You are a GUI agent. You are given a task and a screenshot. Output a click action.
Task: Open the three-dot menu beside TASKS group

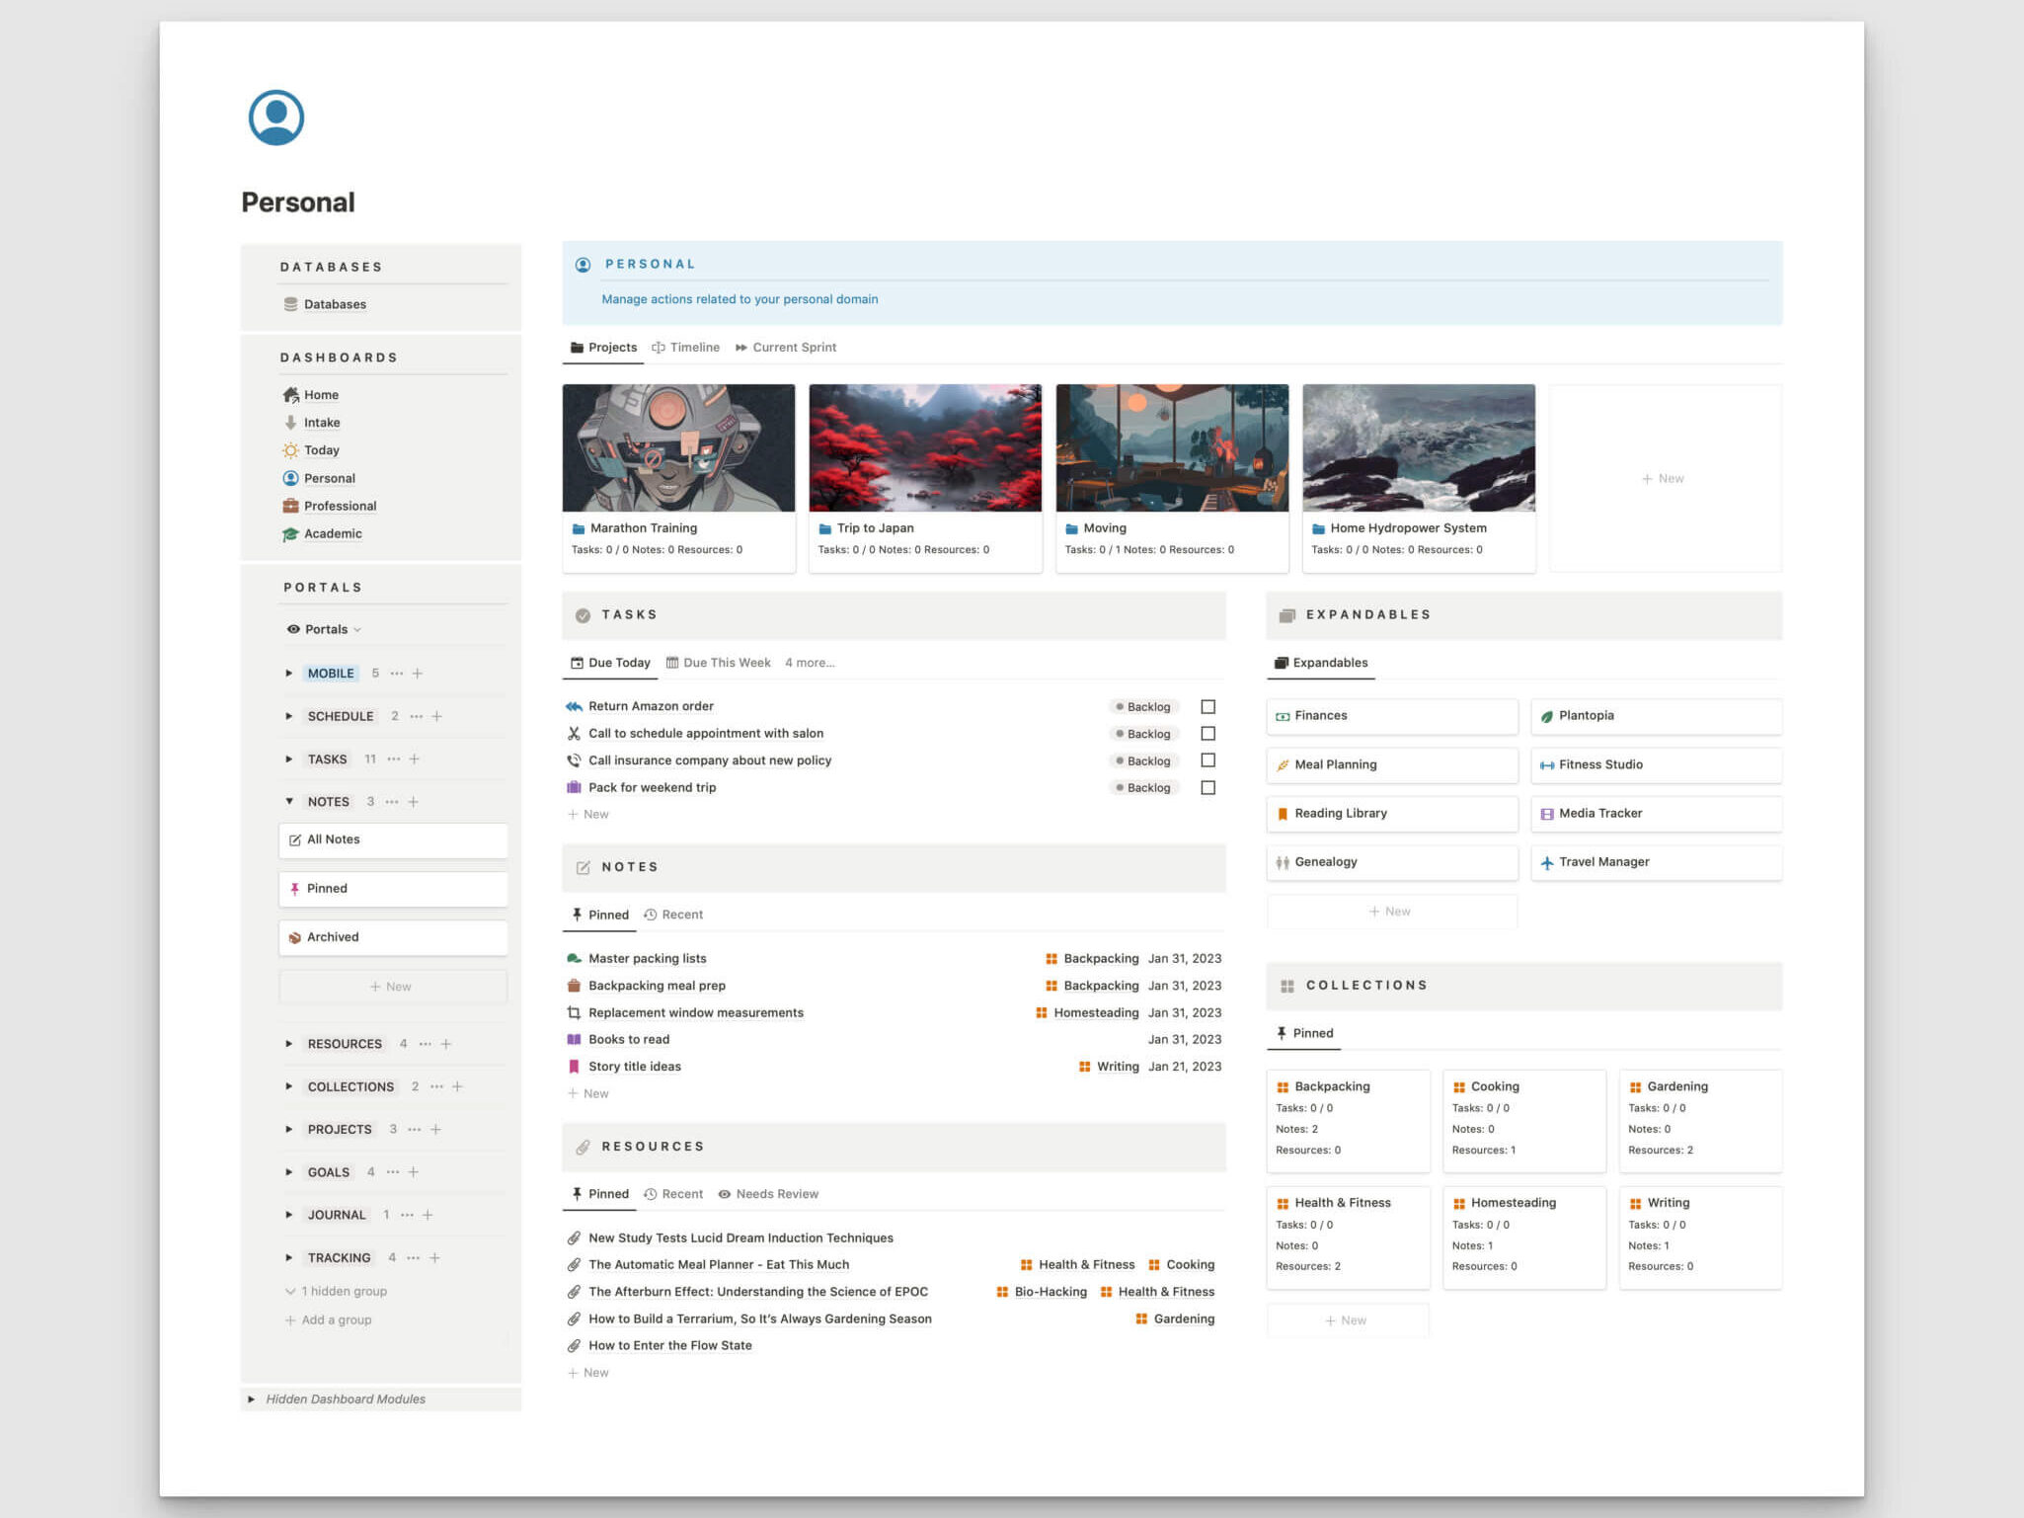[x=394, y=759]
